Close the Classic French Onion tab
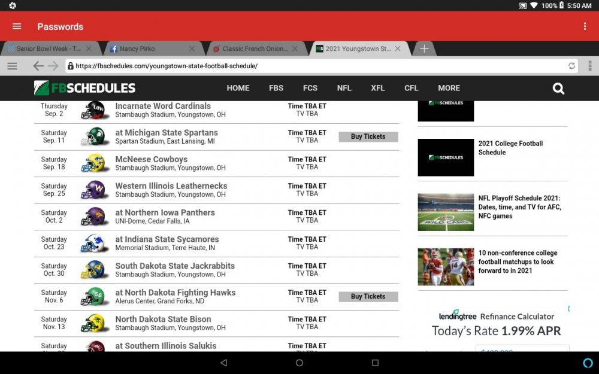Screen dimensions: 599x374 click(x=295, y=49)
